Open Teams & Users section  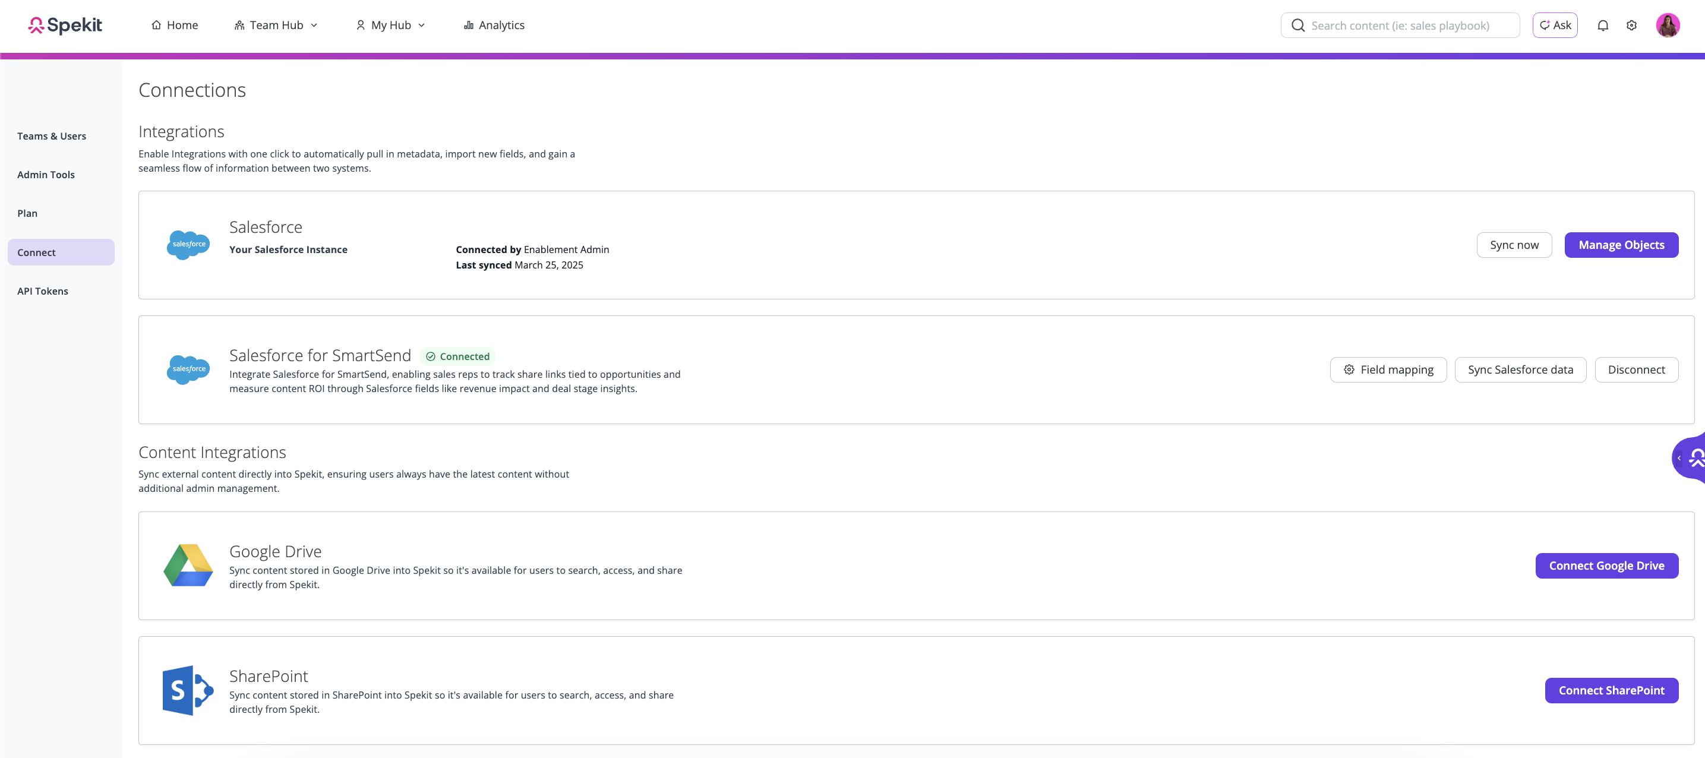click(x=52, y=135)
